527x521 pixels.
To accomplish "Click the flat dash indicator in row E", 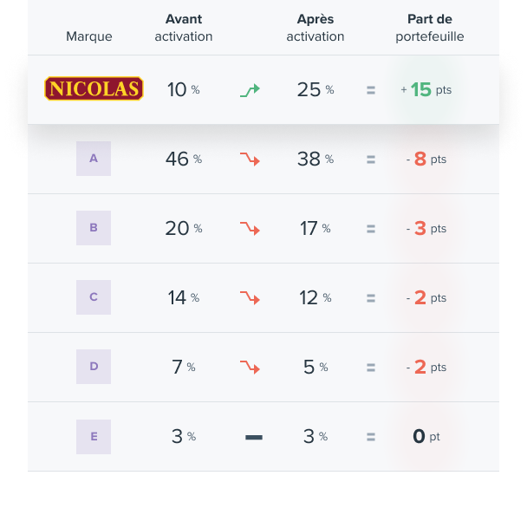I will (254, 437).
